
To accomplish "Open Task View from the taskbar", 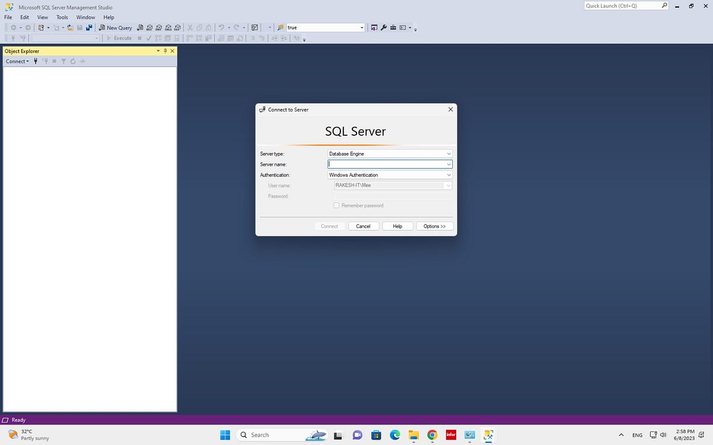I will click(x=337, y=435).
